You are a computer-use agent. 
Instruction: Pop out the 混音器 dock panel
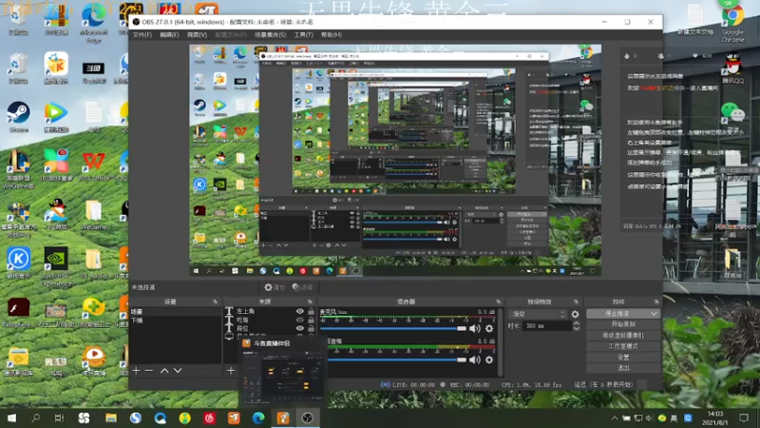[x=498, y=302]
